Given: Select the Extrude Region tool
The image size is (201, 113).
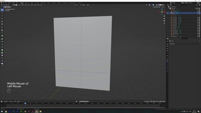Looking at the screenshot, I should 2,36.
